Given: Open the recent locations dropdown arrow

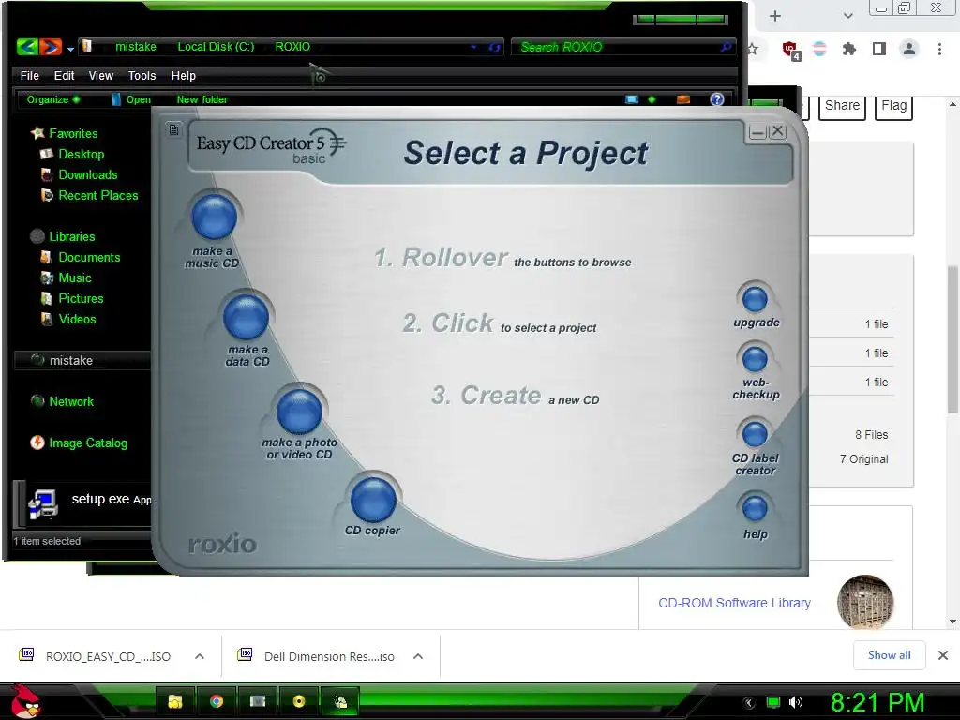Looking at the screenshot, I should 70,49.
